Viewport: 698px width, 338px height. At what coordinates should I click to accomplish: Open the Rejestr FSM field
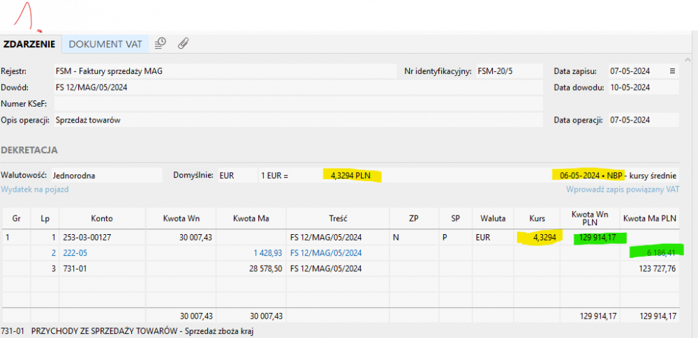[223, 71]
